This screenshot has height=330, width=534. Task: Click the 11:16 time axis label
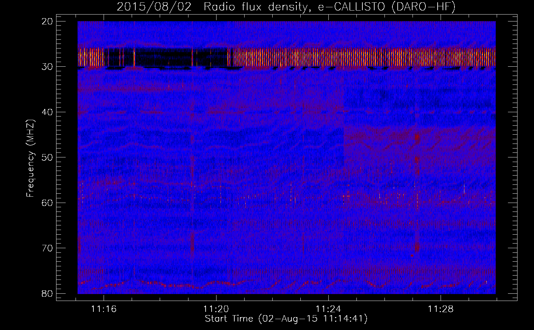(x=104, y=309)
